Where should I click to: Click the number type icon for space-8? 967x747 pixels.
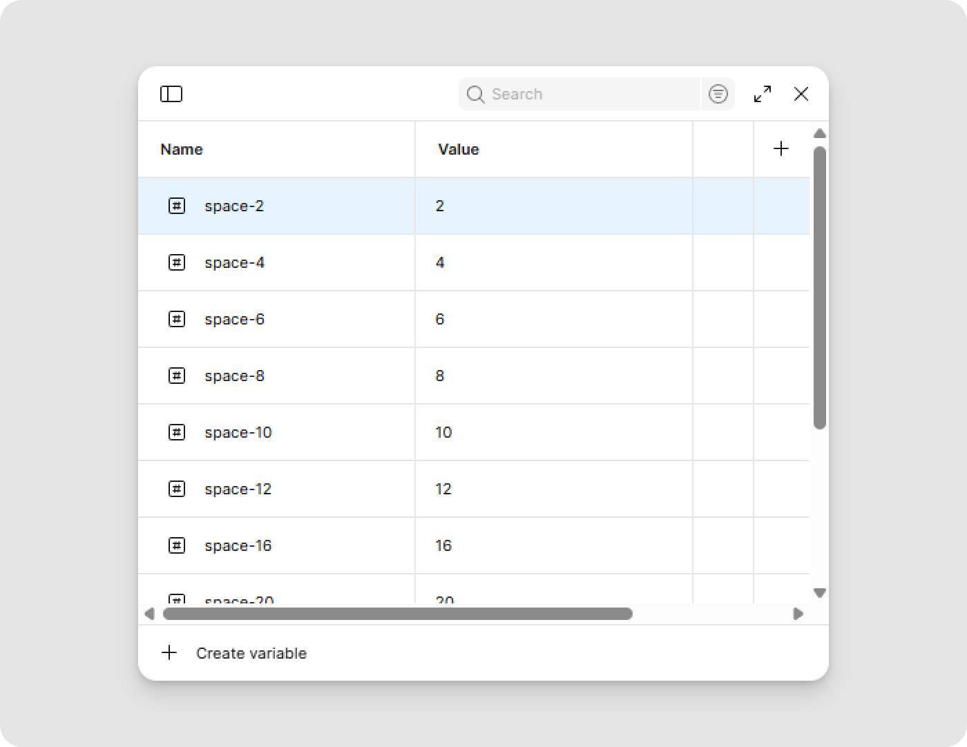click(177, 376)
